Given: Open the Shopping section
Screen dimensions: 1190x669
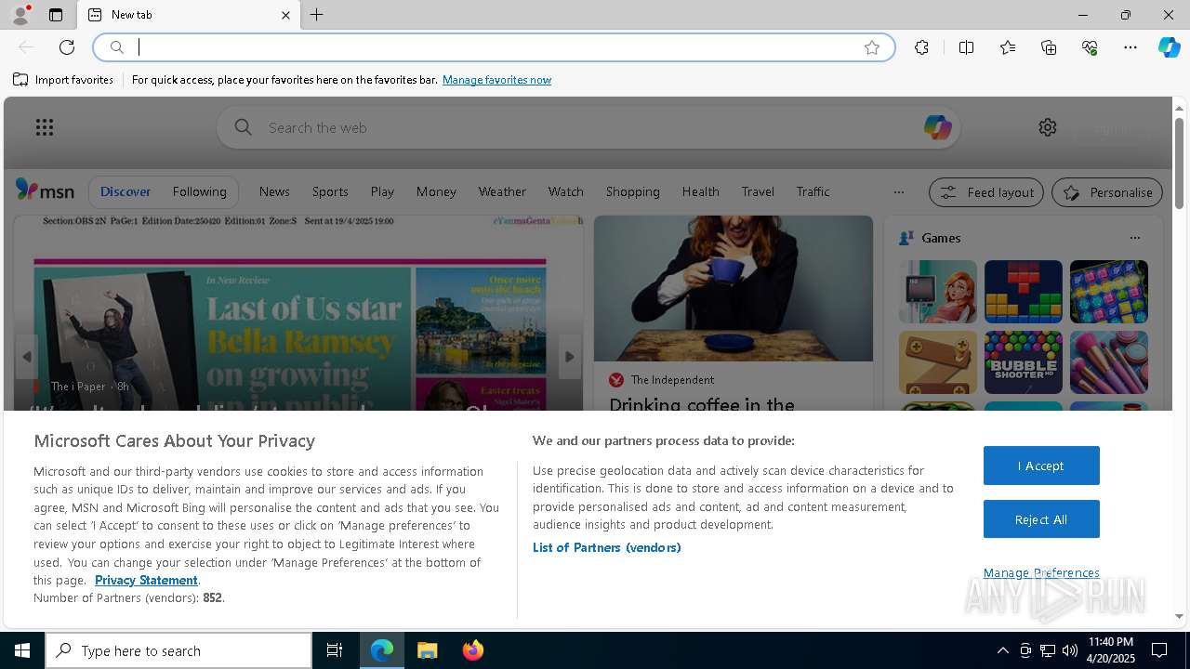Looking at the screenshot, I should pos(632,191).
